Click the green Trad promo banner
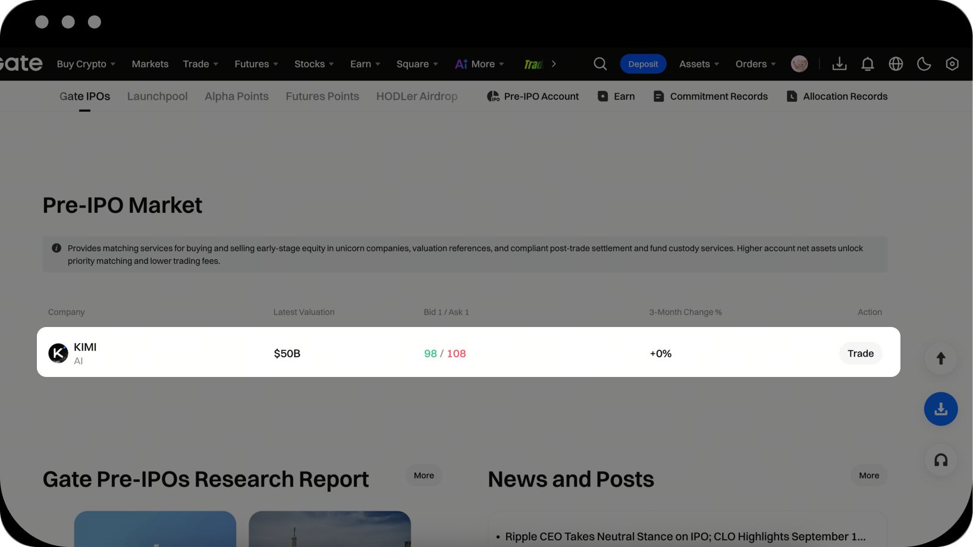Viewport: 973px width, 547px height. 533,64
